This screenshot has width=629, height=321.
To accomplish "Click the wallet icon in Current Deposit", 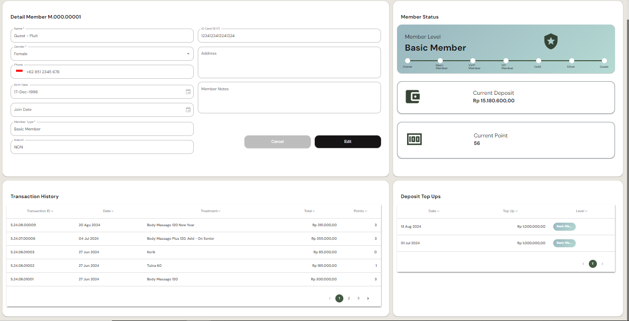I will 413,97.
